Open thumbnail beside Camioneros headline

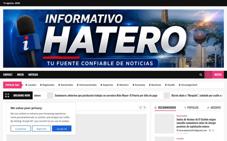click(x=50, y=95)
